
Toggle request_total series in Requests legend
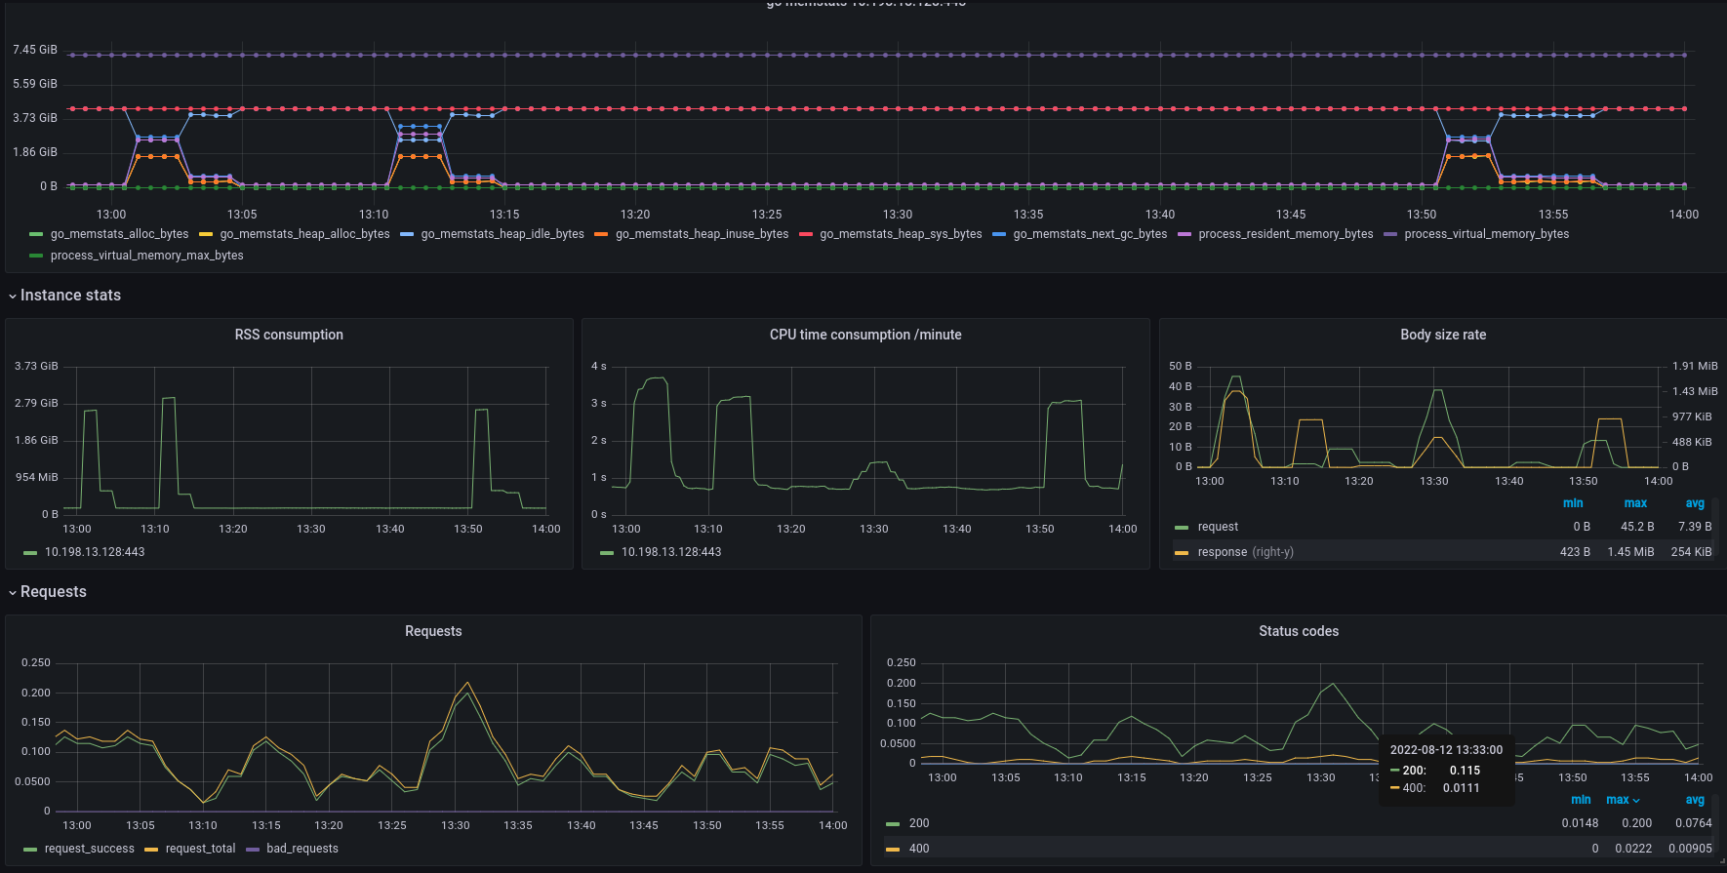[201, 849]
